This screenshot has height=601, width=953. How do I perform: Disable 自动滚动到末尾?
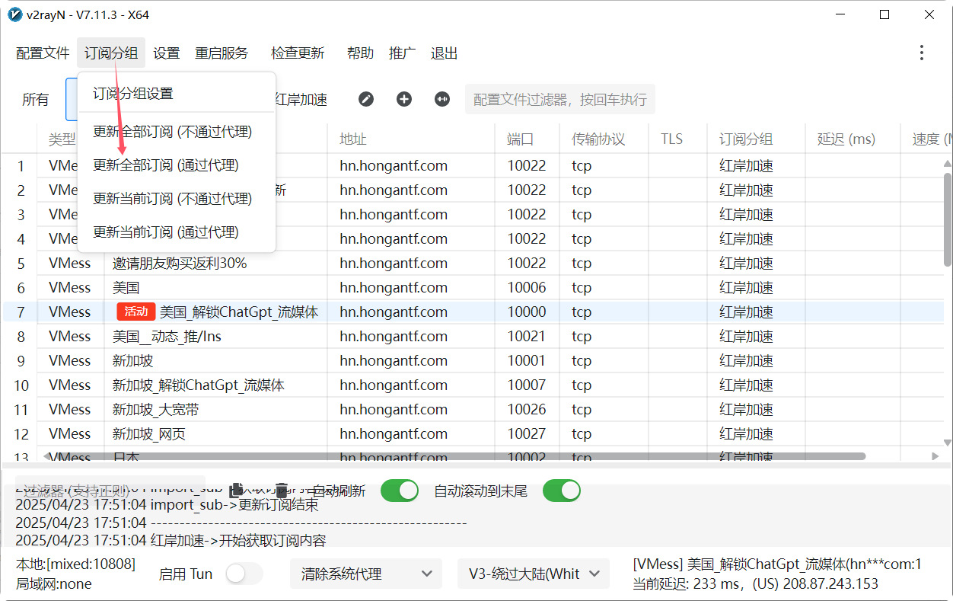(561, 491)
